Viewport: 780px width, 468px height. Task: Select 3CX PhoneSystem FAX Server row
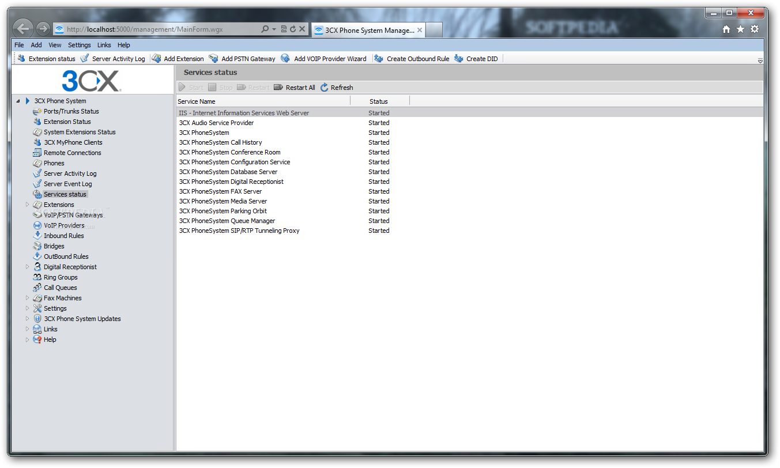click(x=470, y=191)
